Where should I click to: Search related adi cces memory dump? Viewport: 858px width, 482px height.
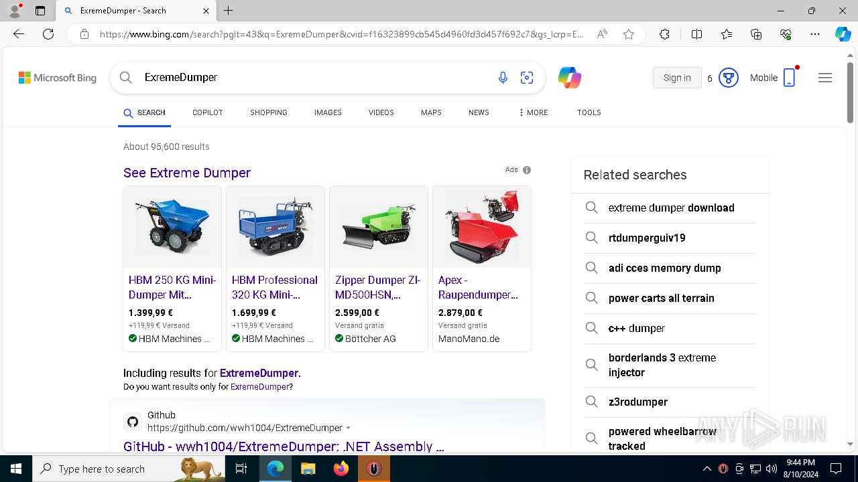tap(670, 268)
